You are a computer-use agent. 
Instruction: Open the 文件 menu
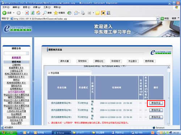tap(6, 7)
